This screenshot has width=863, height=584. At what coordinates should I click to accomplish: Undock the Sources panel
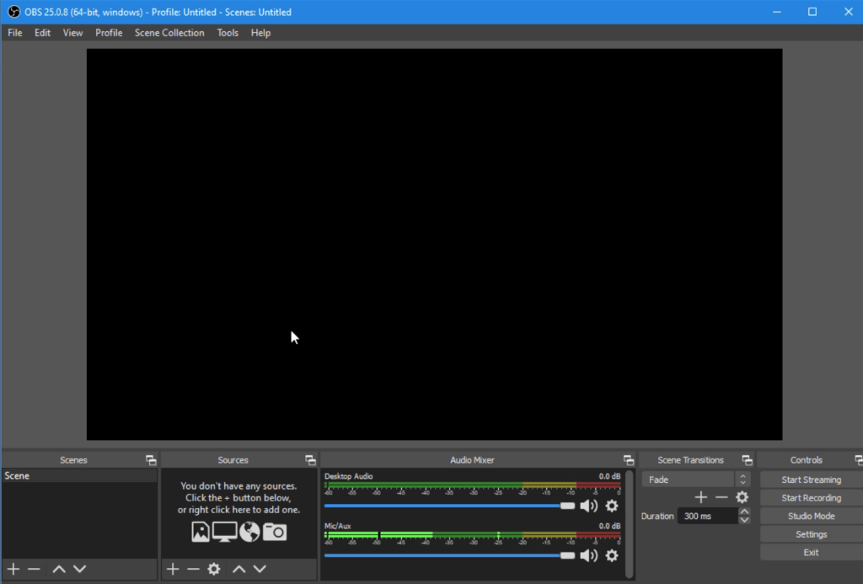310,460
